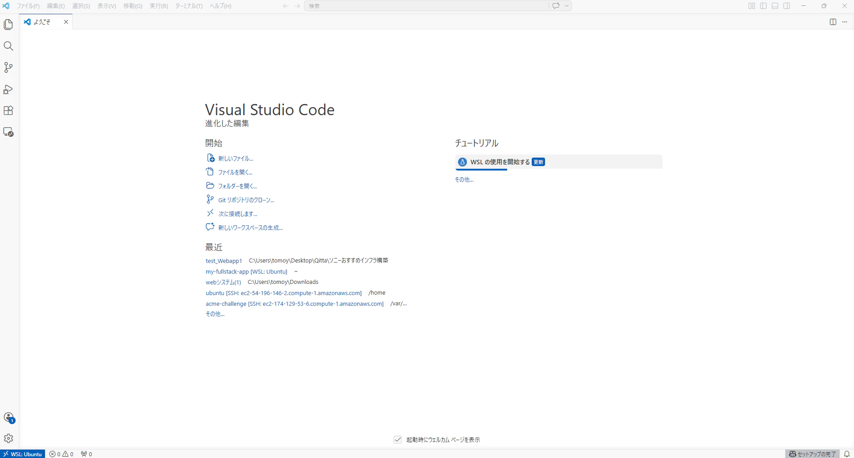
Task: Click the 新しいファイル... link
Action: [236, 158]
